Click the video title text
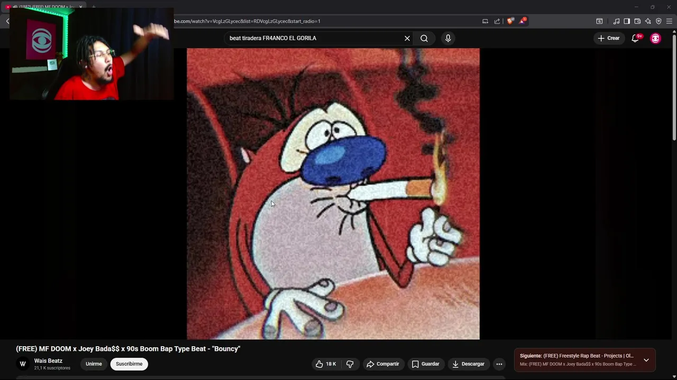Image resolution: width=677 pixels, height=380 pixels. pyautogui.click(x=128, y=349)
